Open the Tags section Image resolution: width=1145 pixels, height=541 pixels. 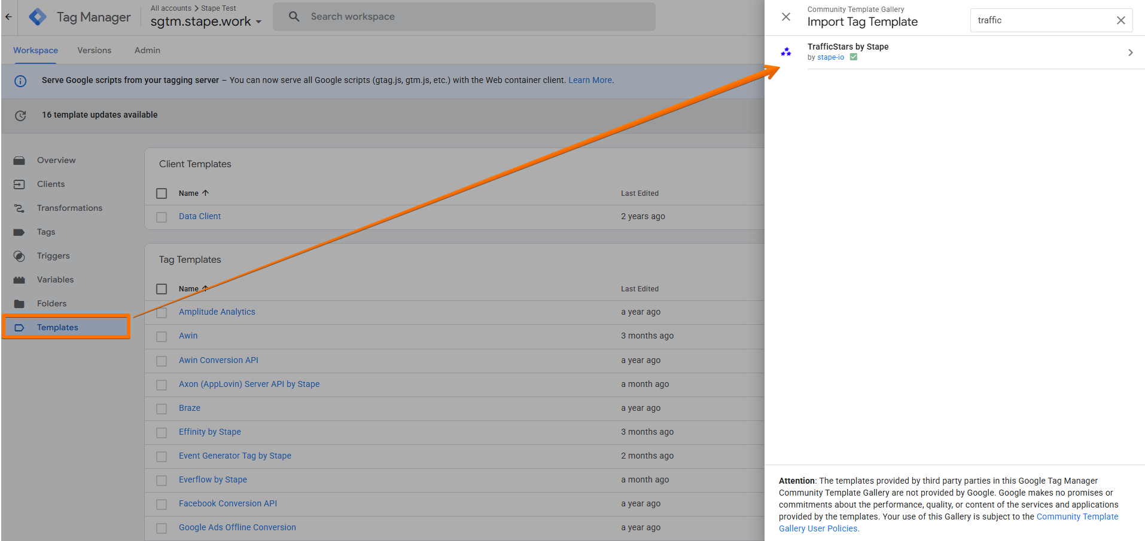[46, 232]
